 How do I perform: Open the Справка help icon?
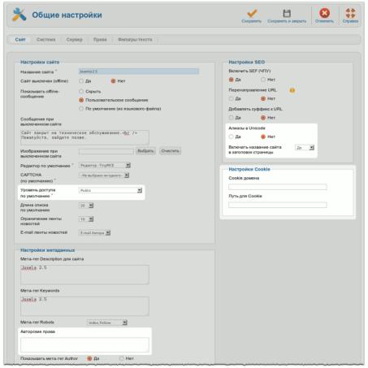pyautogui.click(x=350, y=13)
